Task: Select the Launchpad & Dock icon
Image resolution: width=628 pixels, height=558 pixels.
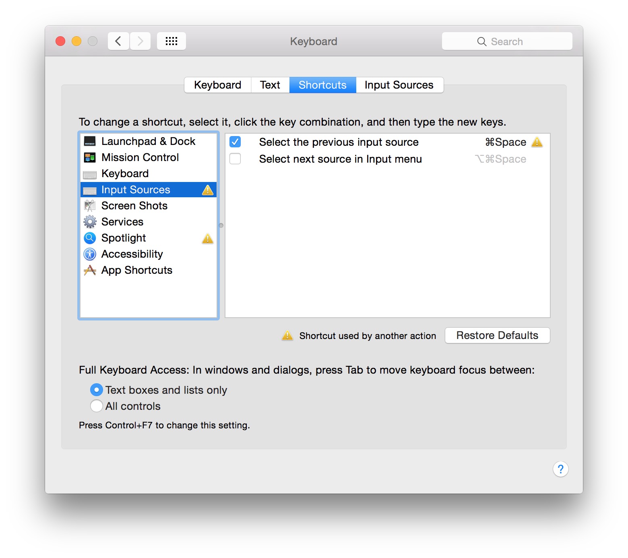Action: point(89,141)
